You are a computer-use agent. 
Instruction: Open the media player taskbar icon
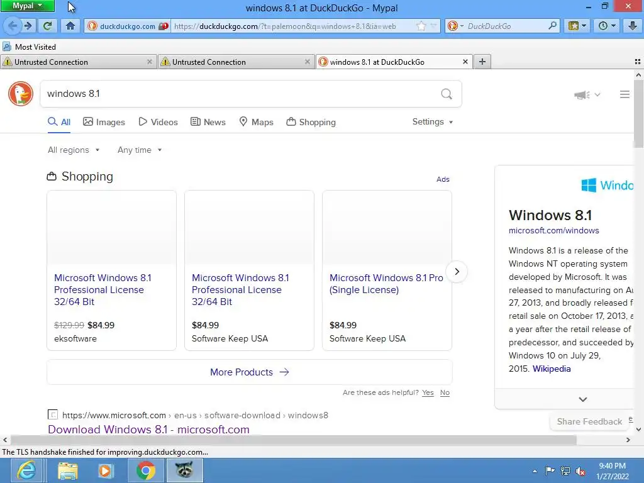pos(106,470)
